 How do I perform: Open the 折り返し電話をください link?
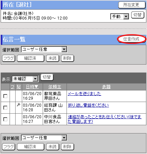[88, 105]
